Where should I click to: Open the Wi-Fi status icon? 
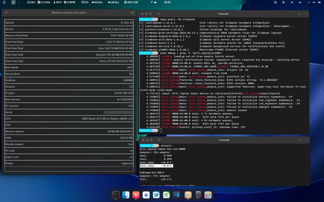[x=309, y=2]
